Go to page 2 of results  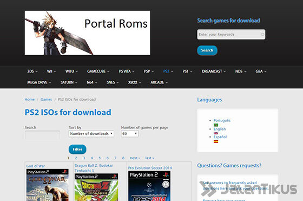point(76,158)
